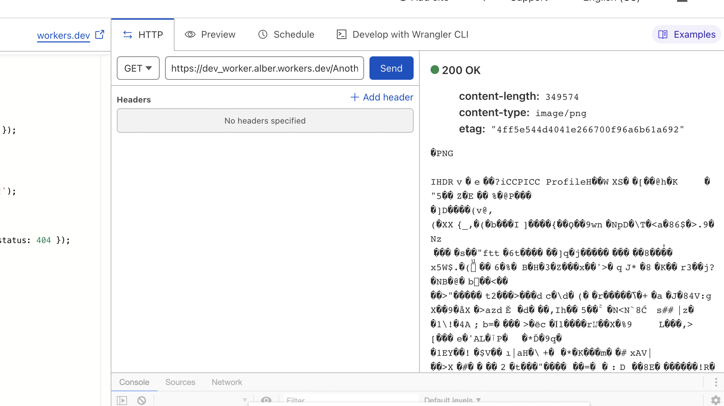Open devtools three-dot menu

pyautogui.click(x=716, y=382)
